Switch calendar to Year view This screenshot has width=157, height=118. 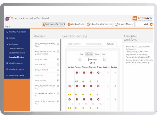point(81,54)
